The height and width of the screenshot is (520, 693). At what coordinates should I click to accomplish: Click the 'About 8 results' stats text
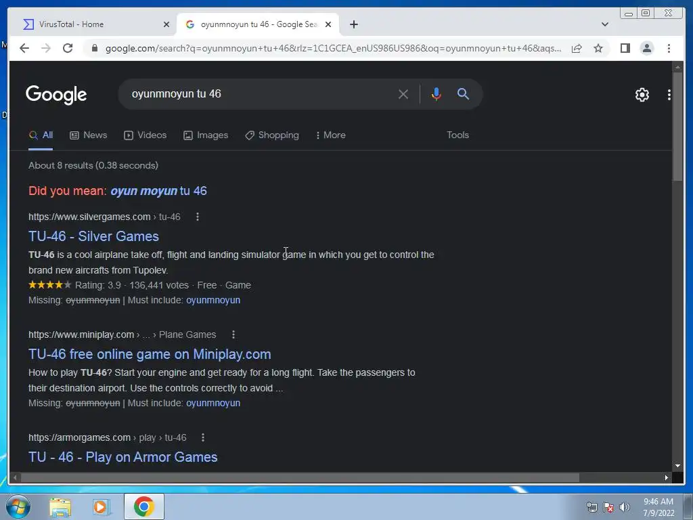[x=93, y=165]
